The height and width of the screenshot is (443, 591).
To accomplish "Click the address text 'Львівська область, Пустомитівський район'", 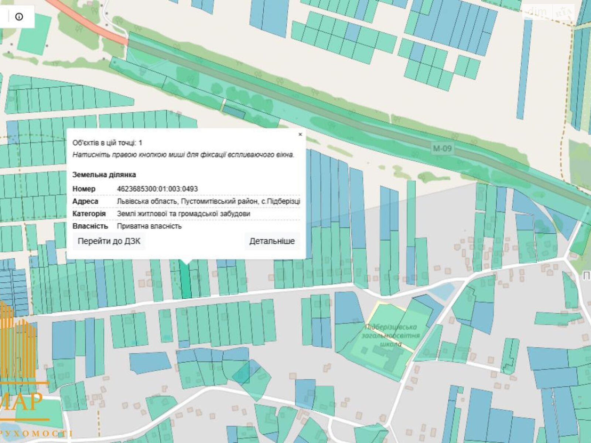I will point(188,202).
